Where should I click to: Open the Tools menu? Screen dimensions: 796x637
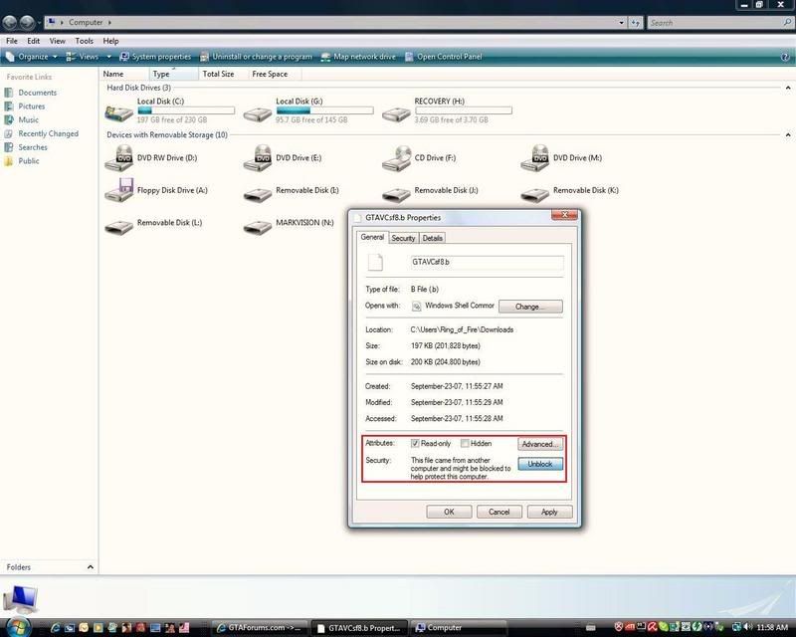[85, 41]
